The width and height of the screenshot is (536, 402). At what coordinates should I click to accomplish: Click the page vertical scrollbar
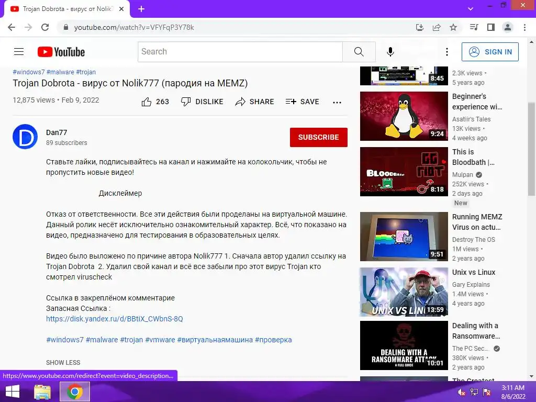coord(531,149)
